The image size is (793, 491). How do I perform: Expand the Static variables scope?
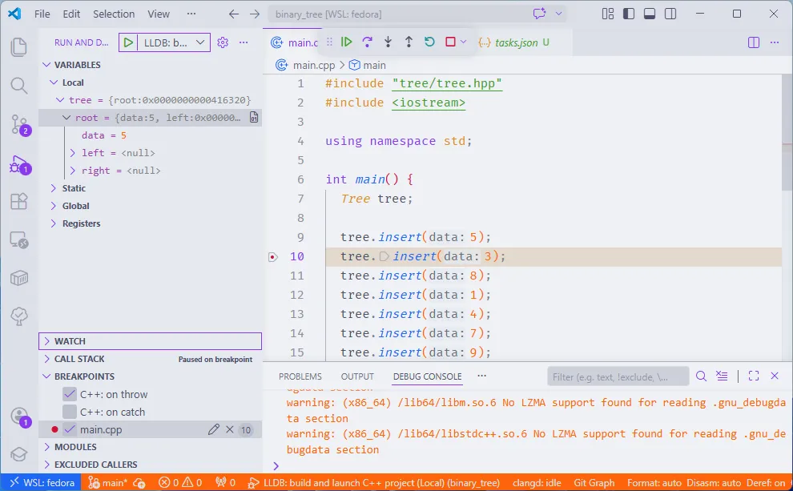click(x=54, y=188)
